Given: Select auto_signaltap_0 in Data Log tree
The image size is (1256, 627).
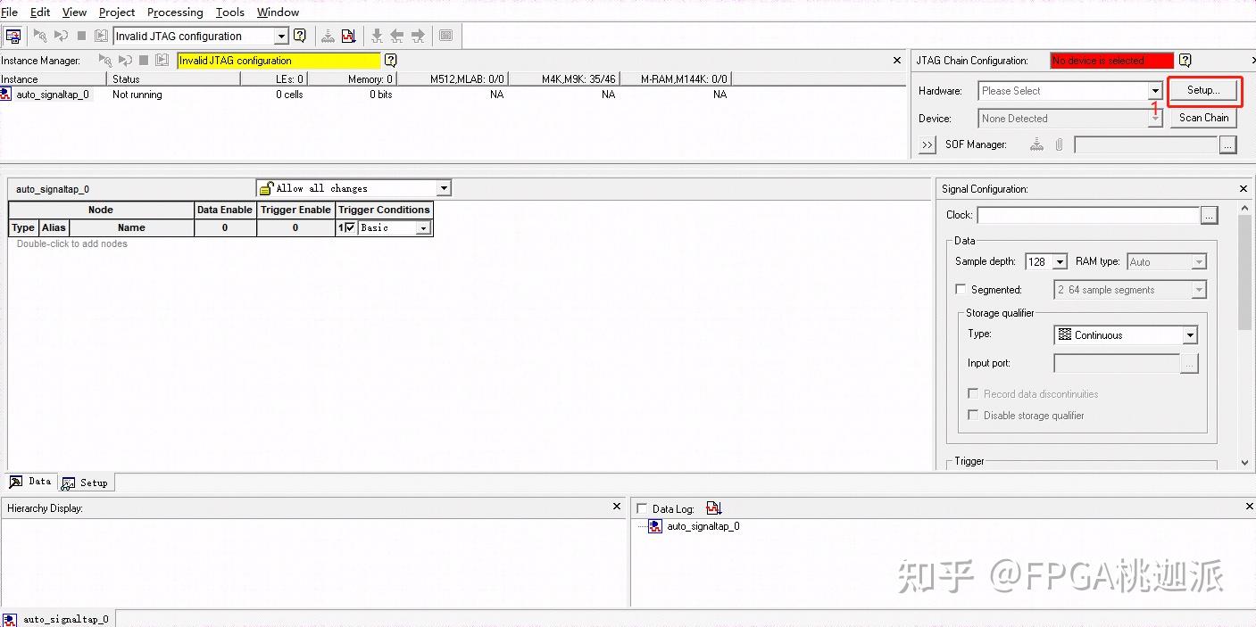Looking at the screenshot, I should (703, 526).
